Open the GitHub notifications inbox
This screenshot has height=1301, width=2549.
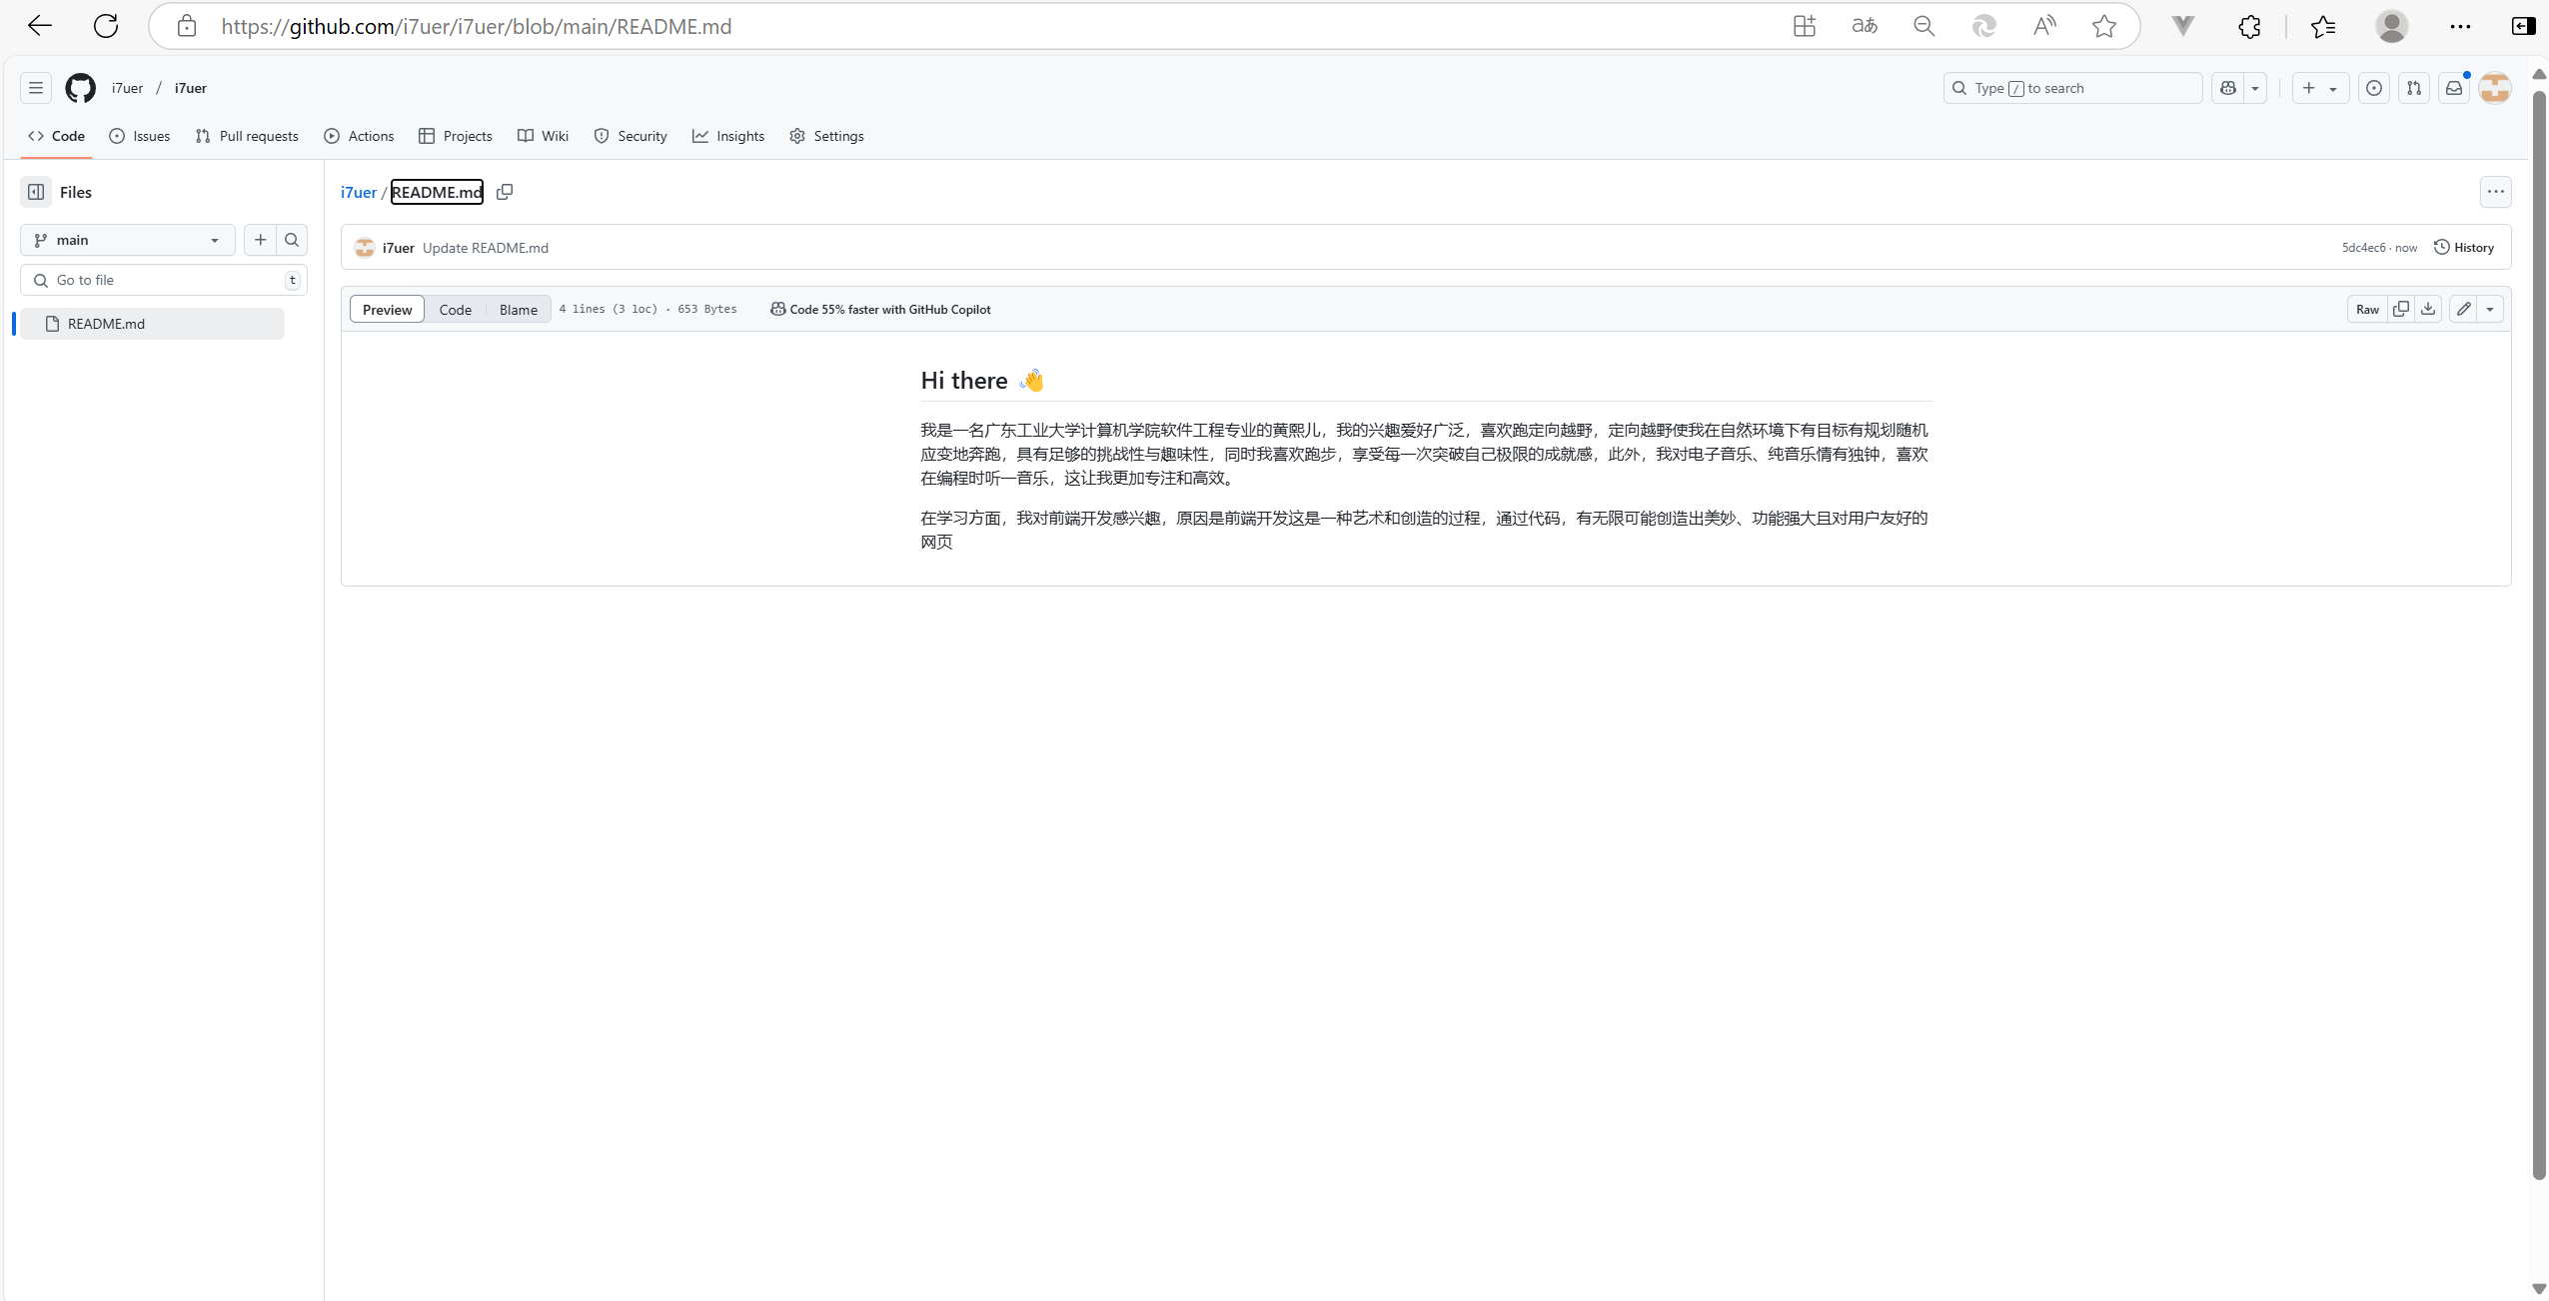[2454, 88]
